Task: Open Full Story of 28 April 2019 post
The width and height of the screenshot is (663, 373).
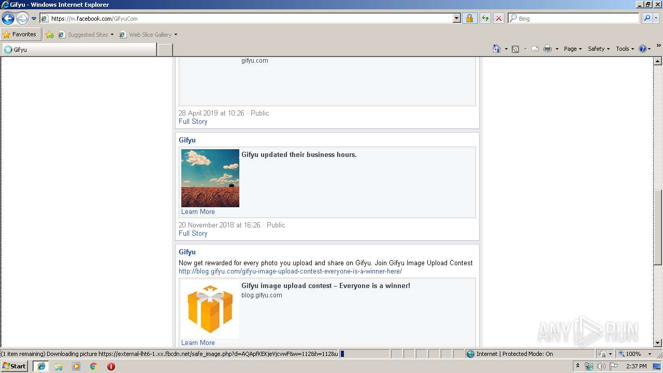Action: coord(193,122)
